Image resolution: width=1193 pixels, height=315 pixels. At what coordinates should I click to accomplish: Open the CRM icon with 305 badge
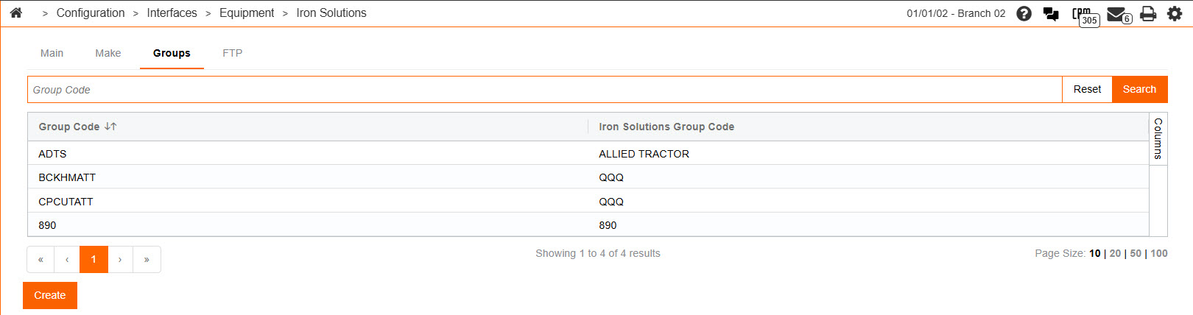click(1083, 14)
